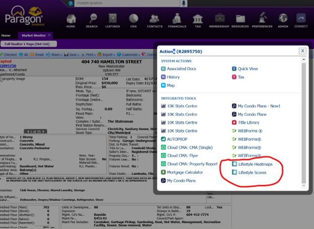Click the Checked toolbar item
314x229 pixels.
point(9,54)
